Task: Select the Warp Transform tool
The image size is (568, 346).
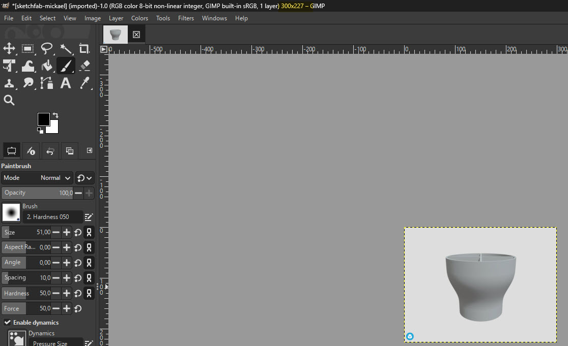Action: tap(28, 66)
